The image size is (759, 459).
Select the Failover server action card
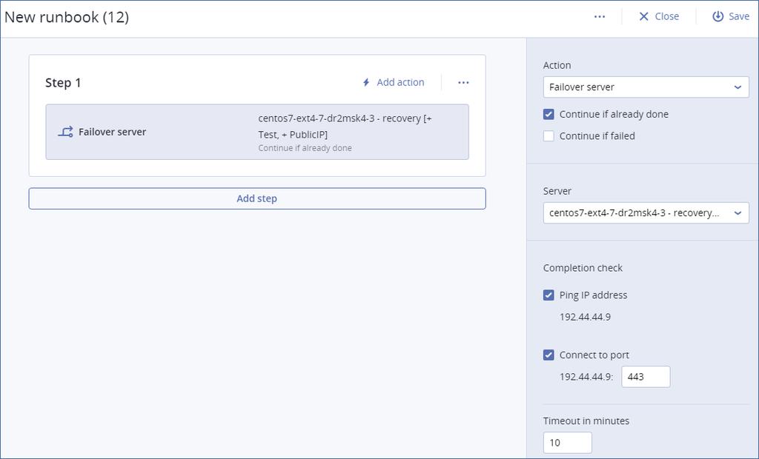pos(257,132)
